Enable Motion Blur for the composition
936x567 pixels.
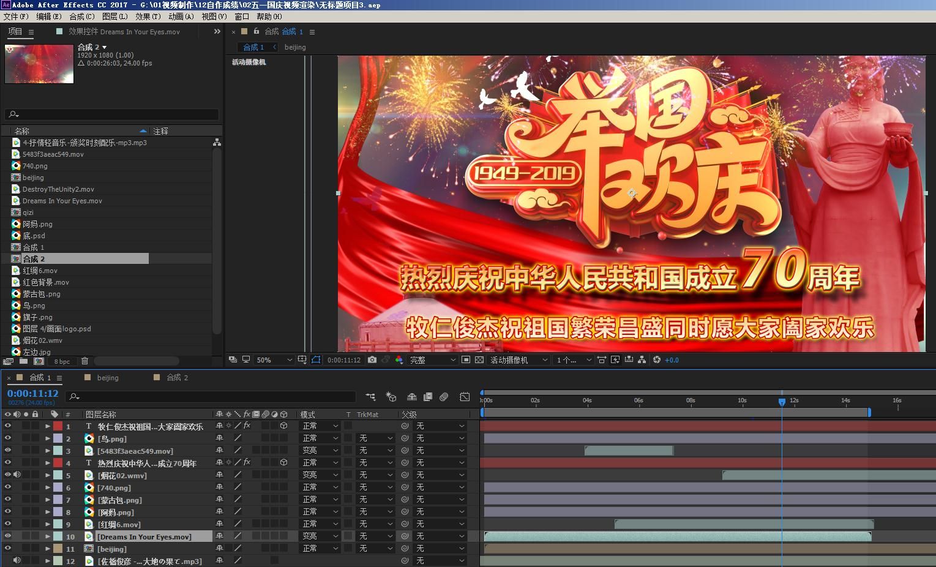444,397
